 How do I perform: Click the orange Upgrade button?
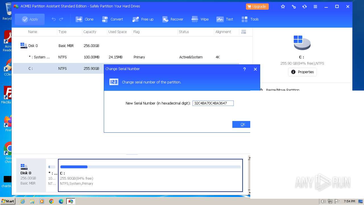tap(257, 6)
